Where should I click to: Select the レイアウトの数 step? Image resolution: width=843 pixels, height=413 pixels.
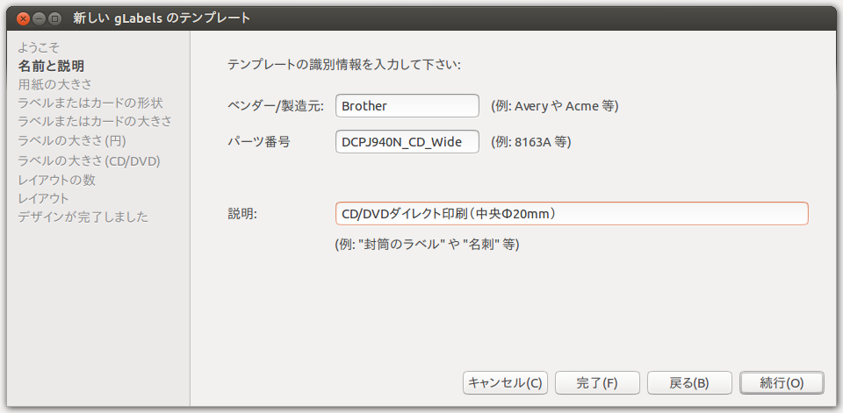coord(56,180)
